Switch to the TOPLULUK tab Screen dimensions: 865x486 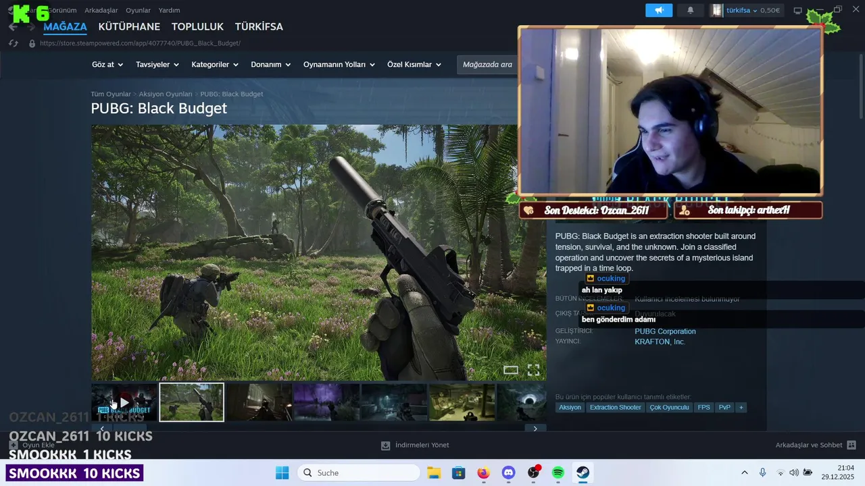click(197, 27)
